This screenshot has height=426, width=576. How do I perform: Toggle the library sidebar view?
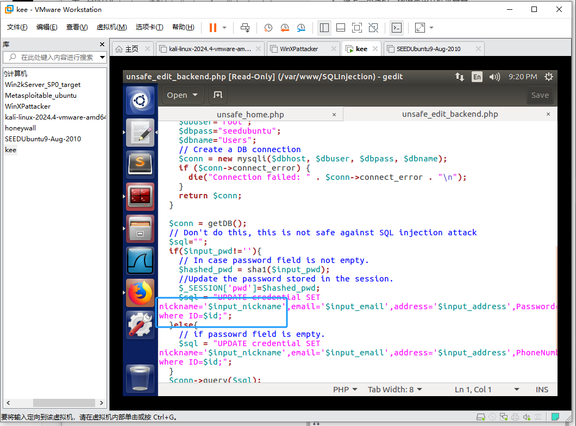point(324,28)
